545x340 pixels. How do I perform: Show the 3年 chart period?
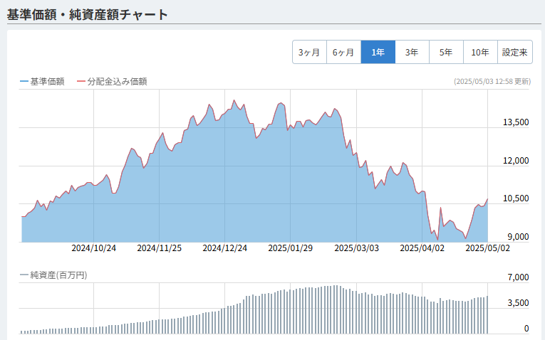[412, 52]
